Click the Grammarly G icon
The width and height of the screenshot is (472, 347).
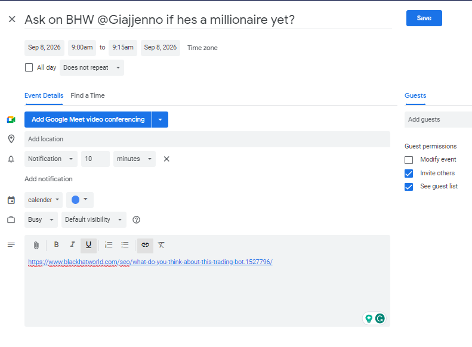click(x=380, y=318)
